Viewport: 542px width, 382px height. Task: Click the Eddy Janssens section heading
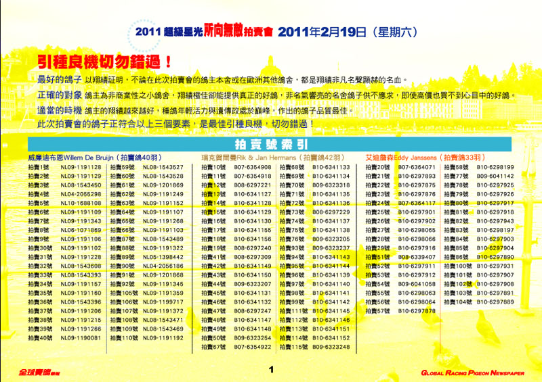[426, 158]
